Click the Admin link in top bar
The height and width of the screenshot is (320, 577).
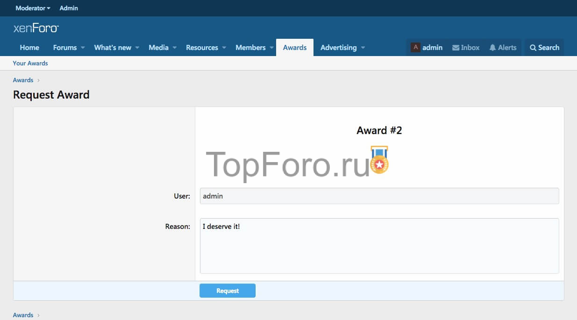point(69,8)
